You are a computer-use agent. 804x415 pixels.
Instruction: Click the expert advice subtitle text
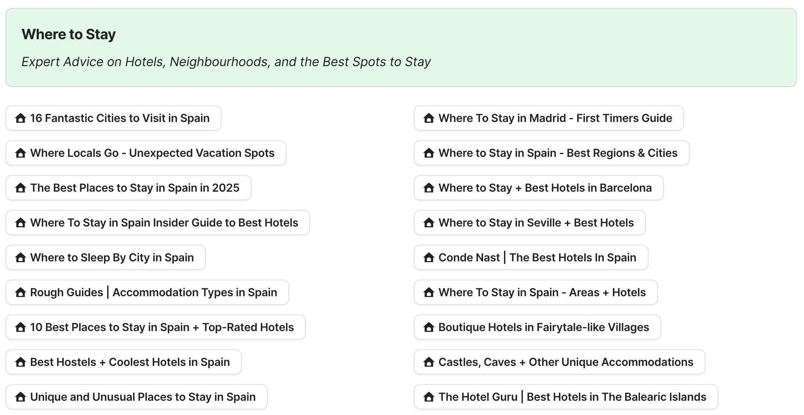pyautogui.click(x=226, y=62)
